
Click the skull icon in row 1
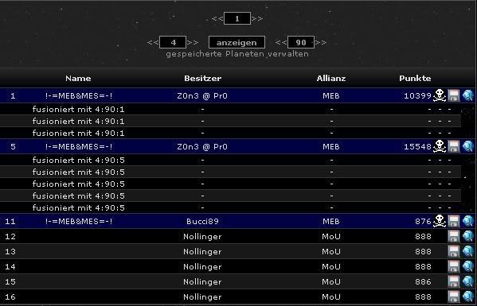(440, 95)
